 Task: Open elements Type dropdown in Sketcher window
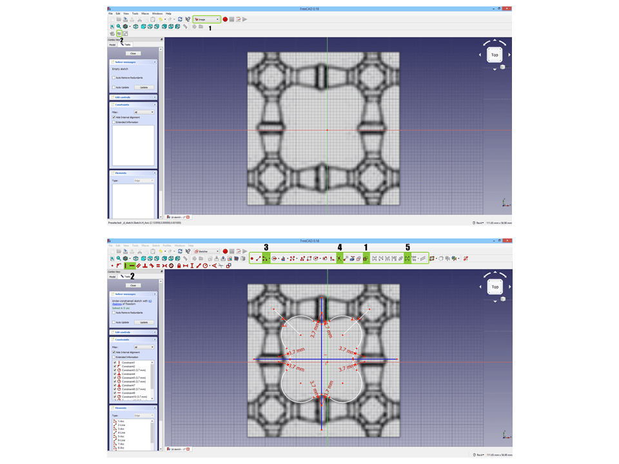pyautogui.click(x=144, y=416)
